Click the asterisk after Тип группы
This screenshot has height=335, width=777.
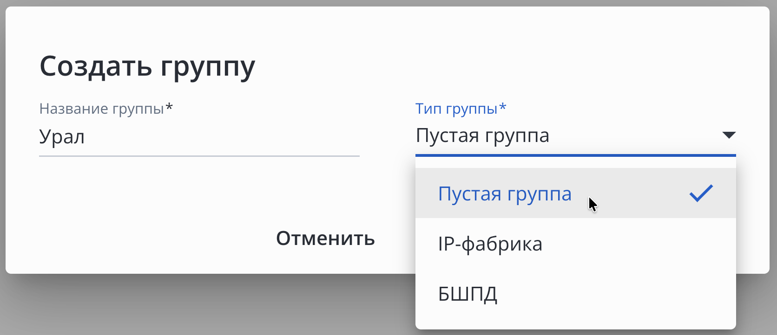coord(502,108)
